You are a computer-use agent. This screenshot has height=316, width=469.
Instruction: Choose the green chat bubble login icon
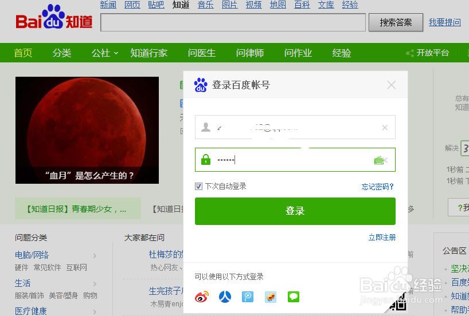pos(294,297)
